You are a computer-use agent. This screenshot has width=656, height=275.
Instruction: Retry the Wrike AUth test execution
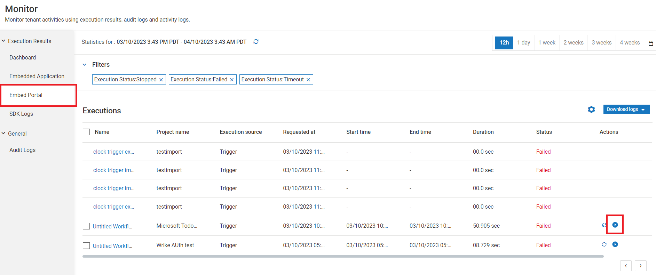[604, 244]
